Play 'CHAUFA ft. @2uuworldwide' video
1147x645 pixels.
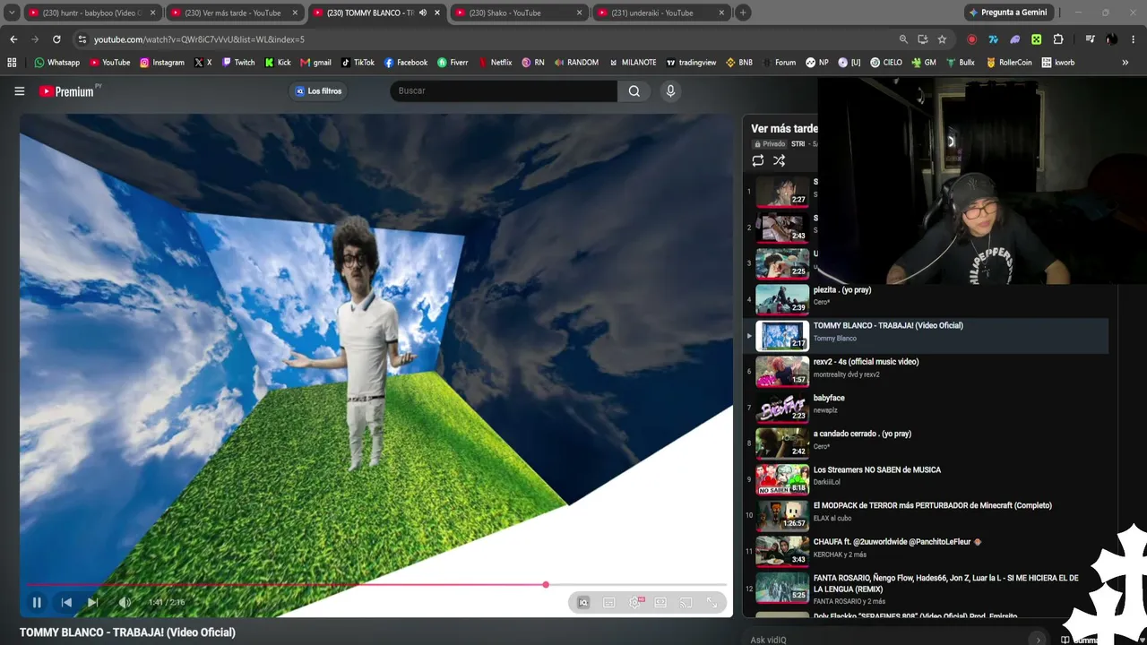(898, 542)
